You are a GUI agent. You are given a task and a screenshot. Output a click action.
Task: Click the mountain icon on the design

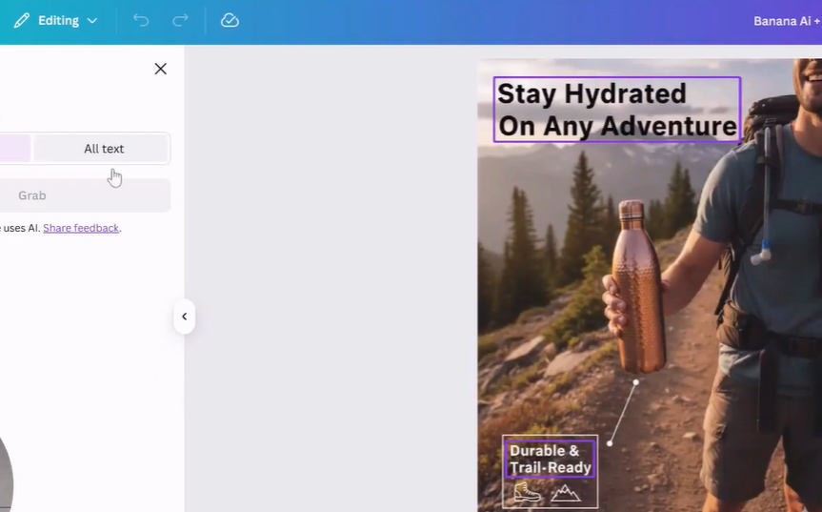pos(565,493)
